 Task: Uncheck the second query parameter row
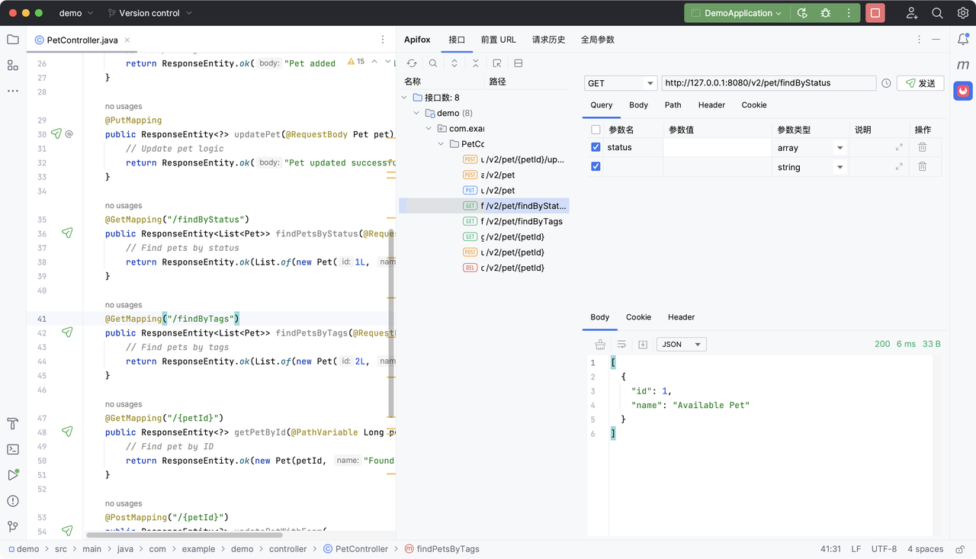pyautogui.click(x=597, y=166)
